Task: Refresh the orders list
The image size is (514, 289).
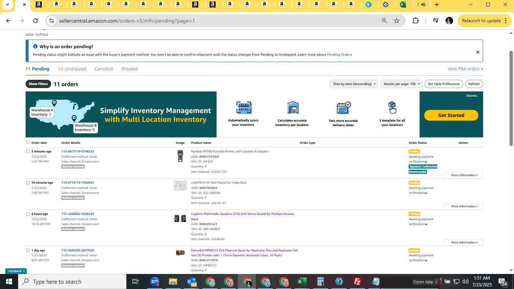Action: pyautogui.click(x=474, y=84)
